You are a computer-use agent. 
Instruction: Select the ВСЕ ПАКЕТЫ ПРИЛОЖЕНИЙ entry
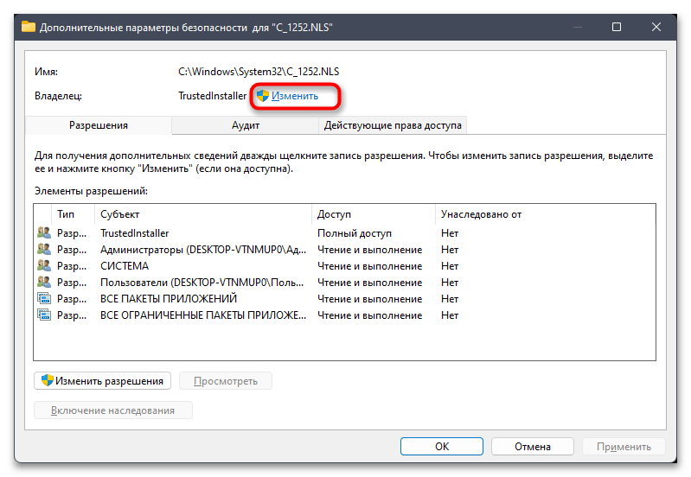pyautogui.click(x=344, y=299)
